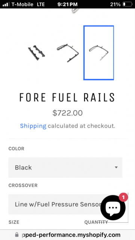Click the Color dropdown arrow
The width and height of the screenshot is (135, 240).
[x=116, y=168]
